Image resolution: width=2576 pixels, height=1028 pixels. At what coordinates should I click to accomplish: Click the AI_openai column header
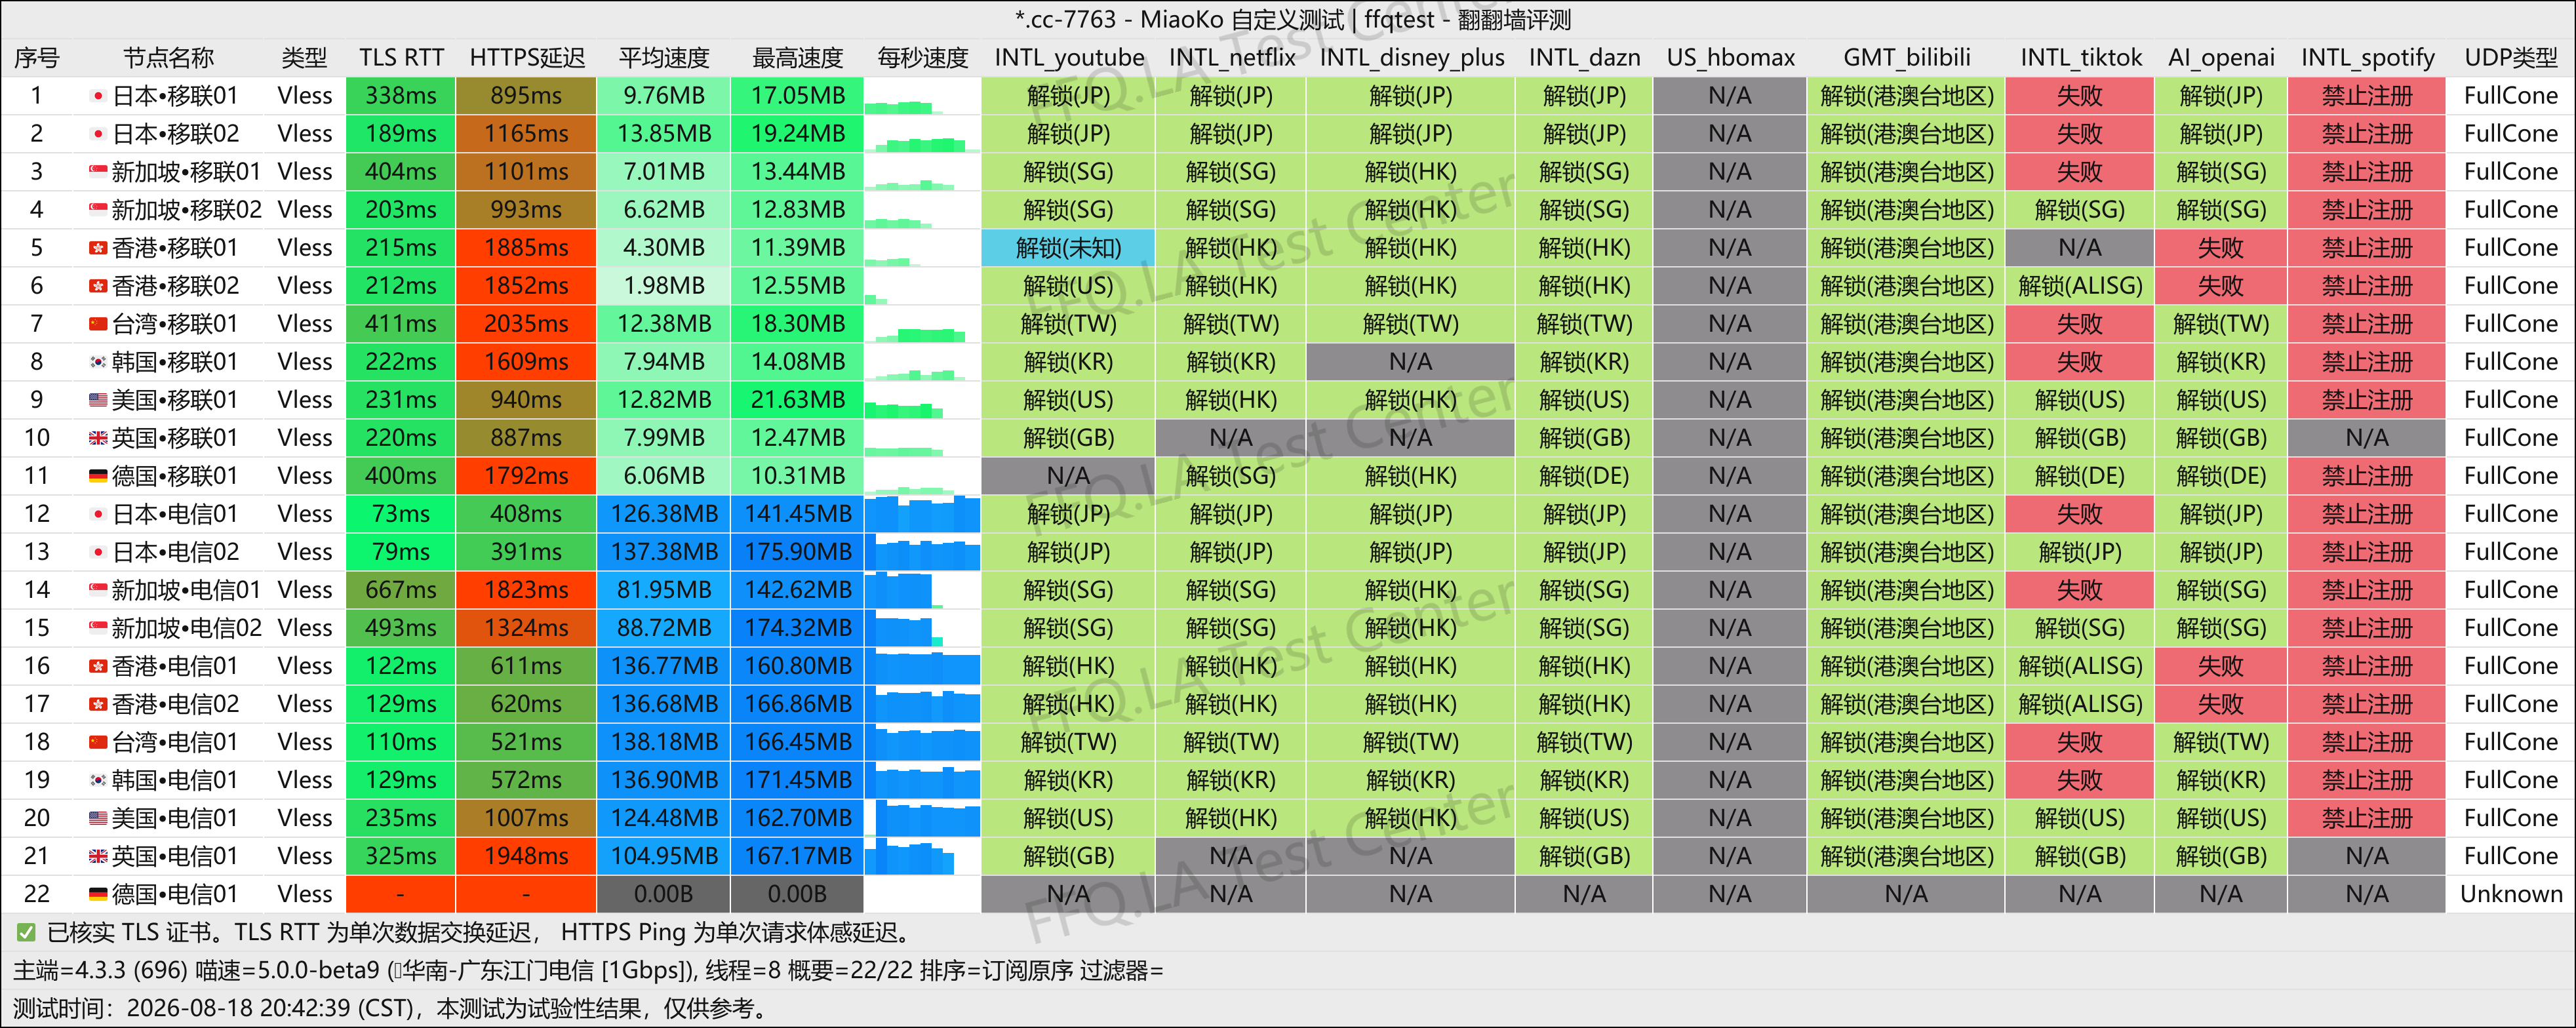pyautogui.click(x=2221, y=58)
